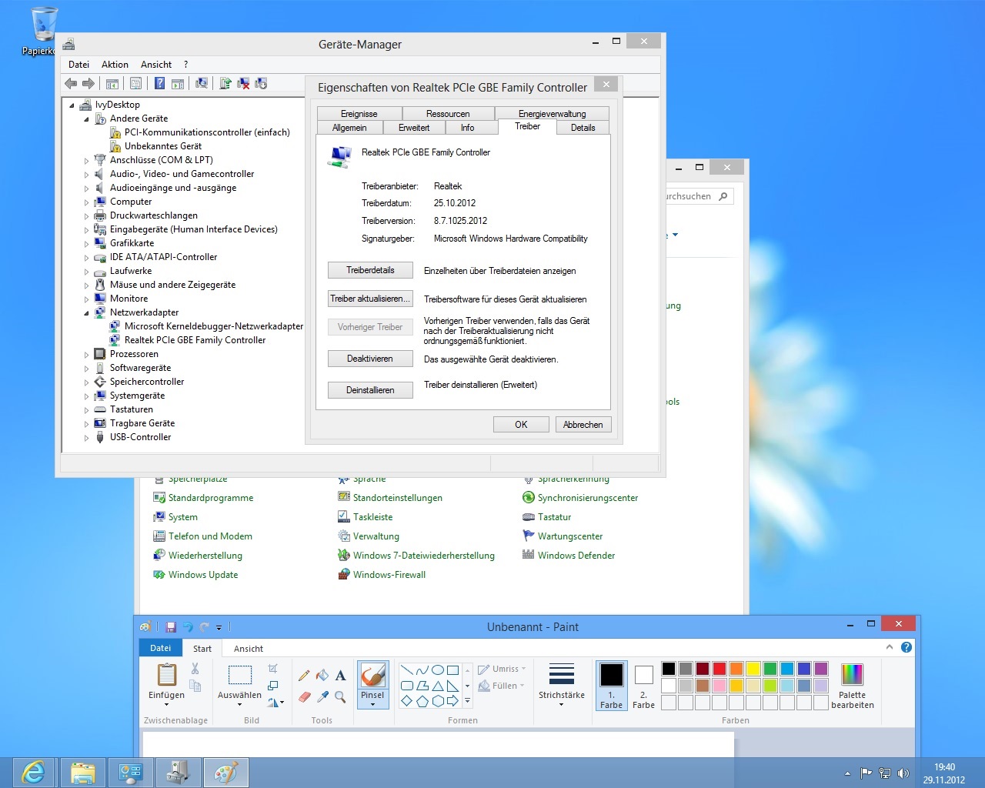
Task: Click the Action Center flag in system tray
Action: pos(866,773)
